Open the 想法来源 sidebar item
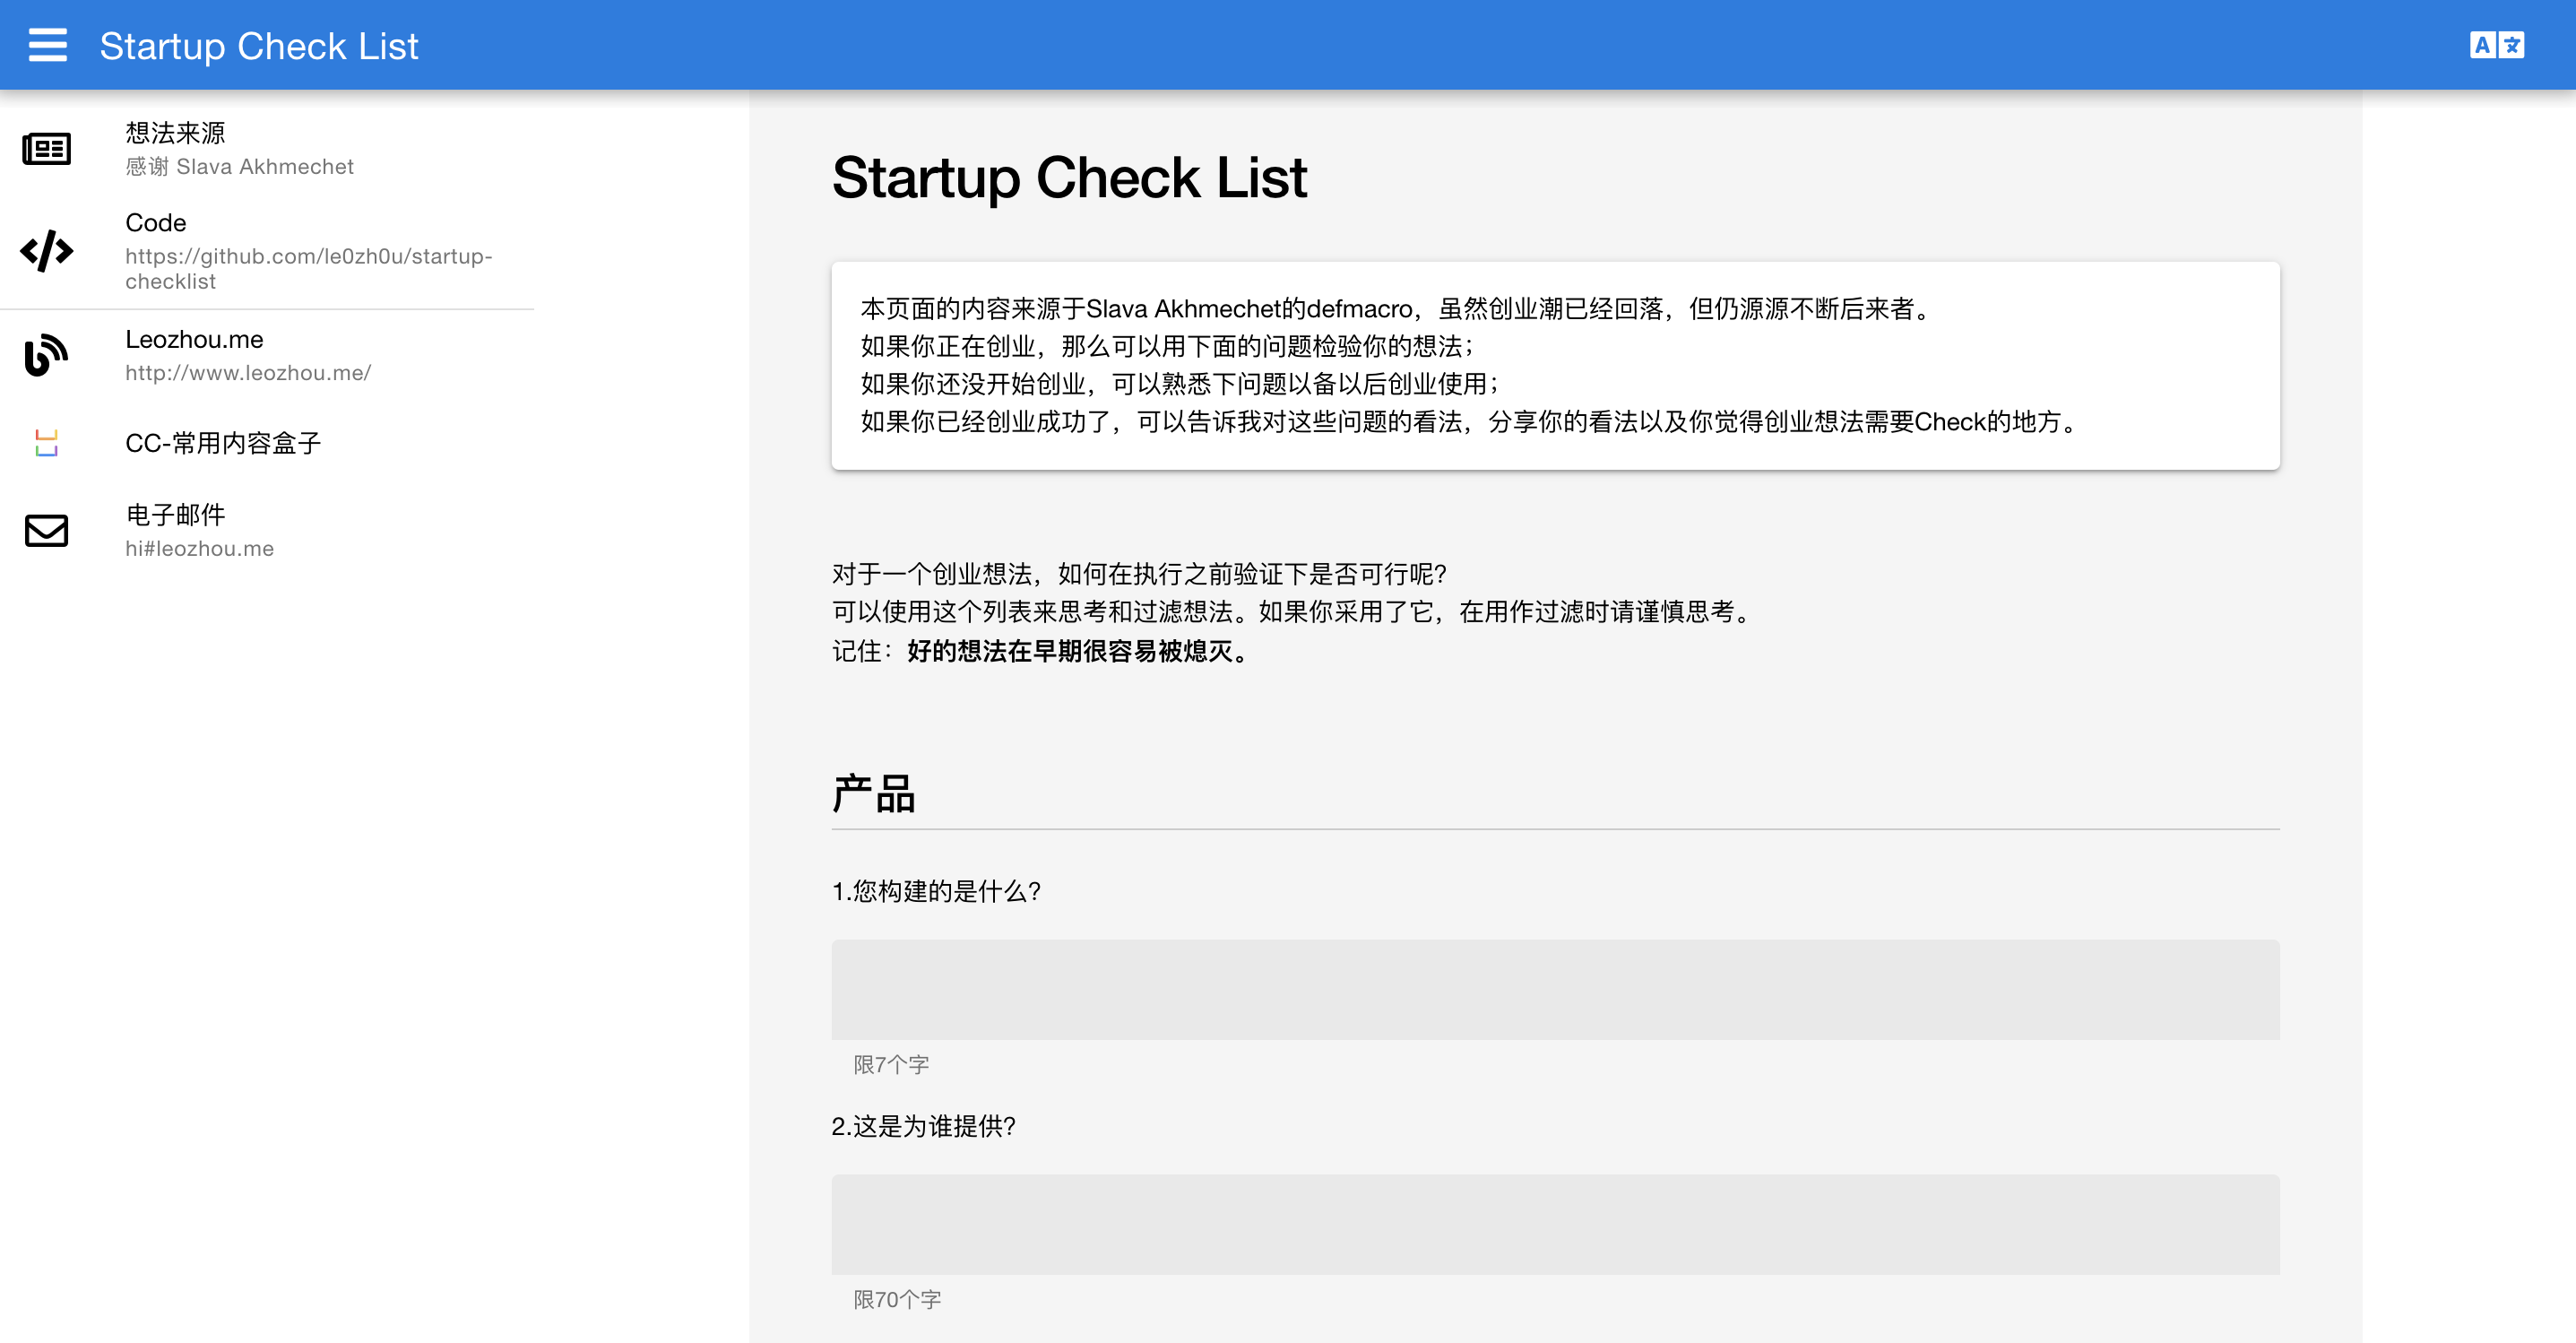The image size is (2576, 1343). [267, 149]
